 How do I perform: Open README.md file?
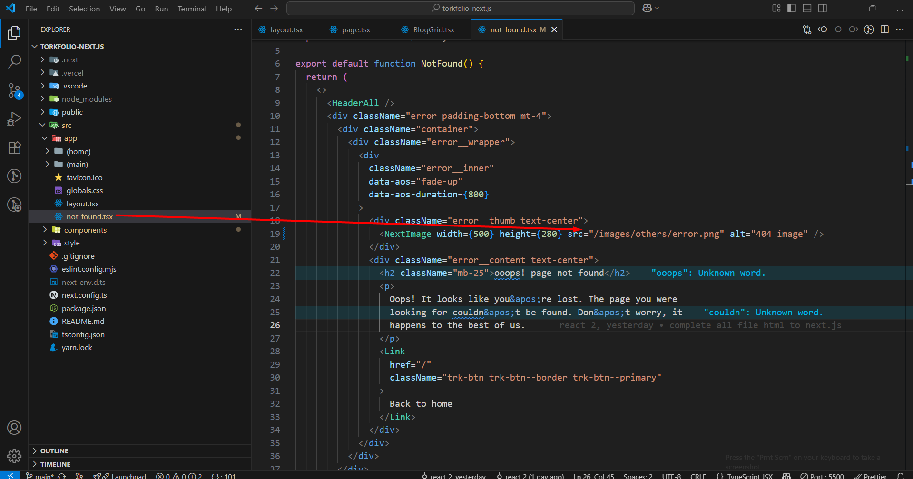coord(83,321)
